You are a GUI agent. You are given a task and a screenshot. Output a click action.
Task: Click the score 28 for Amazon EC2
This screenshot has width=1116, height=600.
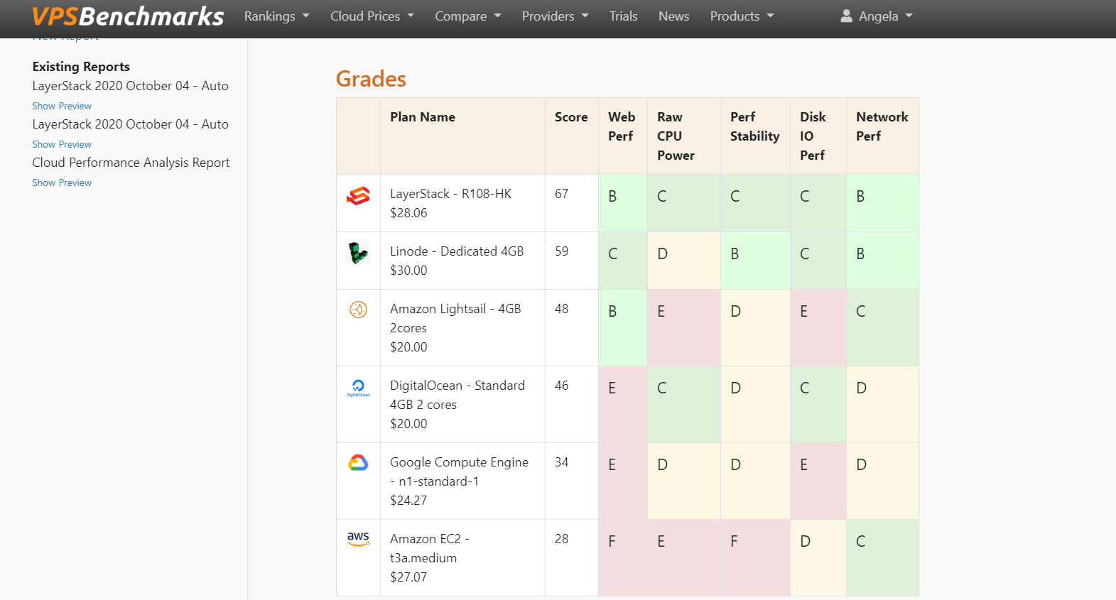(x=561, y=539)
